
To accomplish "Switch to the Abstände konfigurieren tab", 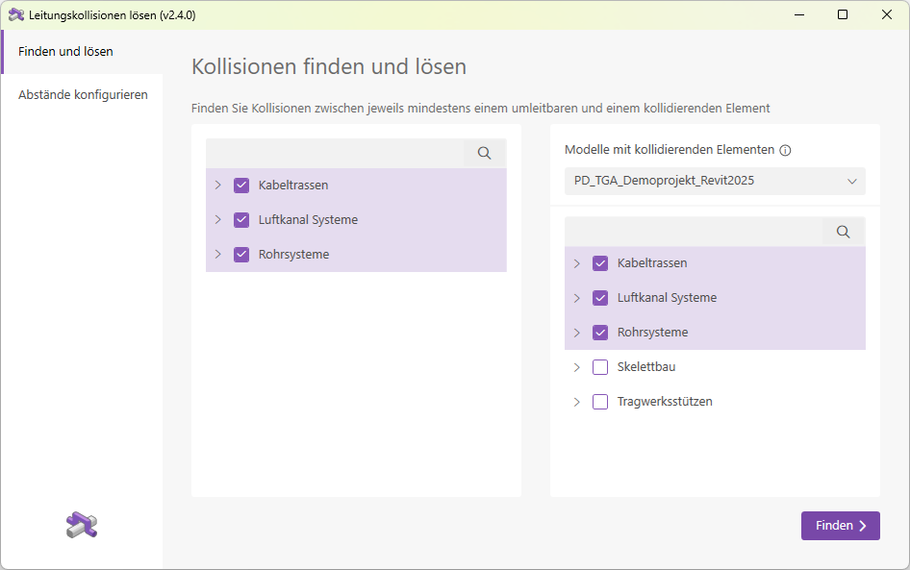I will [x=84, y=94].
